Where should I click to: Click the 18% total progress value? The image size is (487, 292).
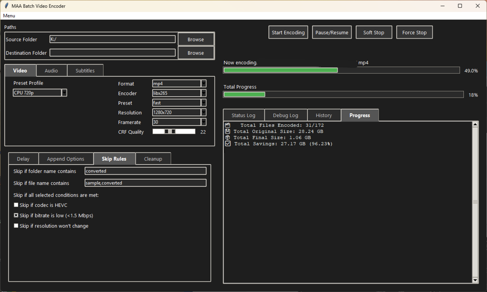(x=473, y=95)
